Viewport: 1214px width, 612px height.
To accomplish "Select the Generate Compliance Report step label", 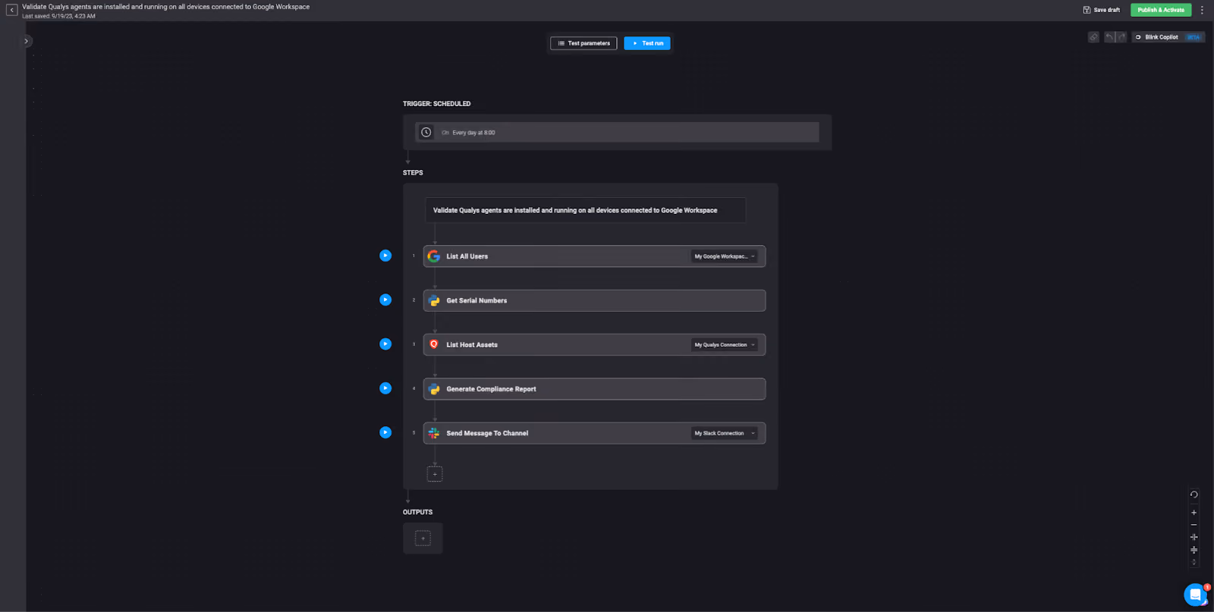I will (491, 389).
